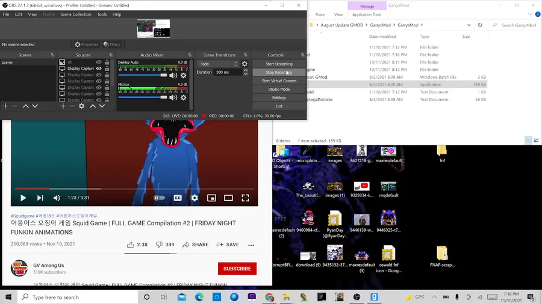Like the Squid Game video
This screenshot has width=542, height=304.
(x=137, y=245)
